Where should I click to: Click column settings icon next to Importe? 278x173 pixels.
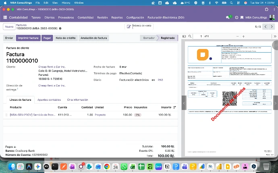pyautogui.click(x=174, y=108)
